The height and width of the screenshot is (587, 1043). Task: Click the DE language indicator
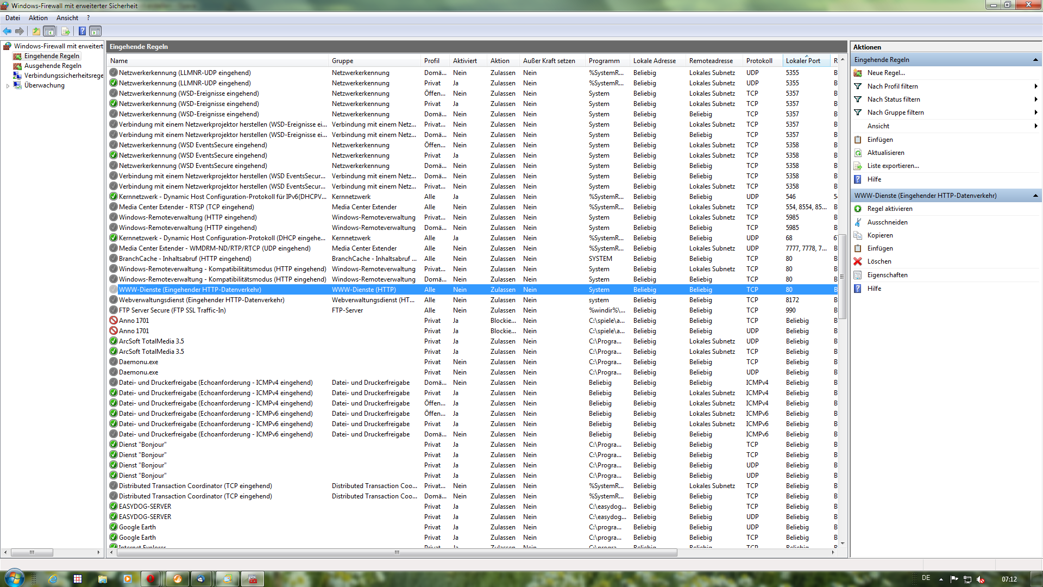[x=926, y=578]
